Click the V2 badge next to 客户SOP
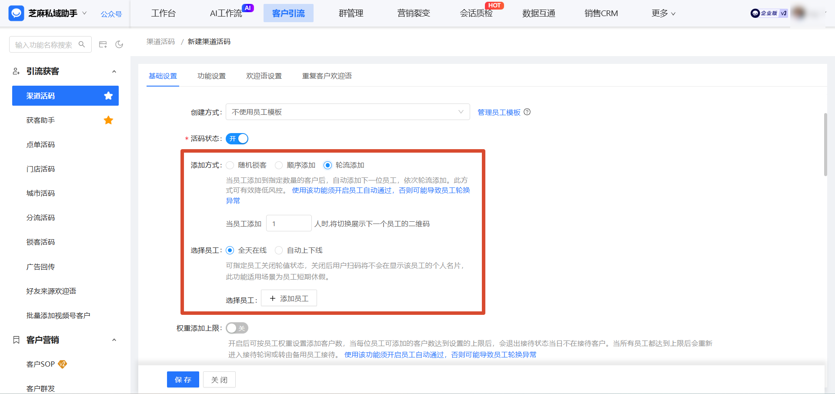 62,364
